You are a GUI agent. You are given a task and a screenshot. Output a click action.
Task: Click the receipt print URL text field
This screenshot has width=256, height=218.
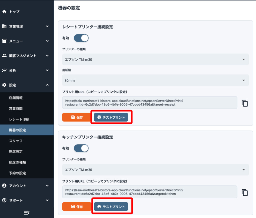point(149,102)
